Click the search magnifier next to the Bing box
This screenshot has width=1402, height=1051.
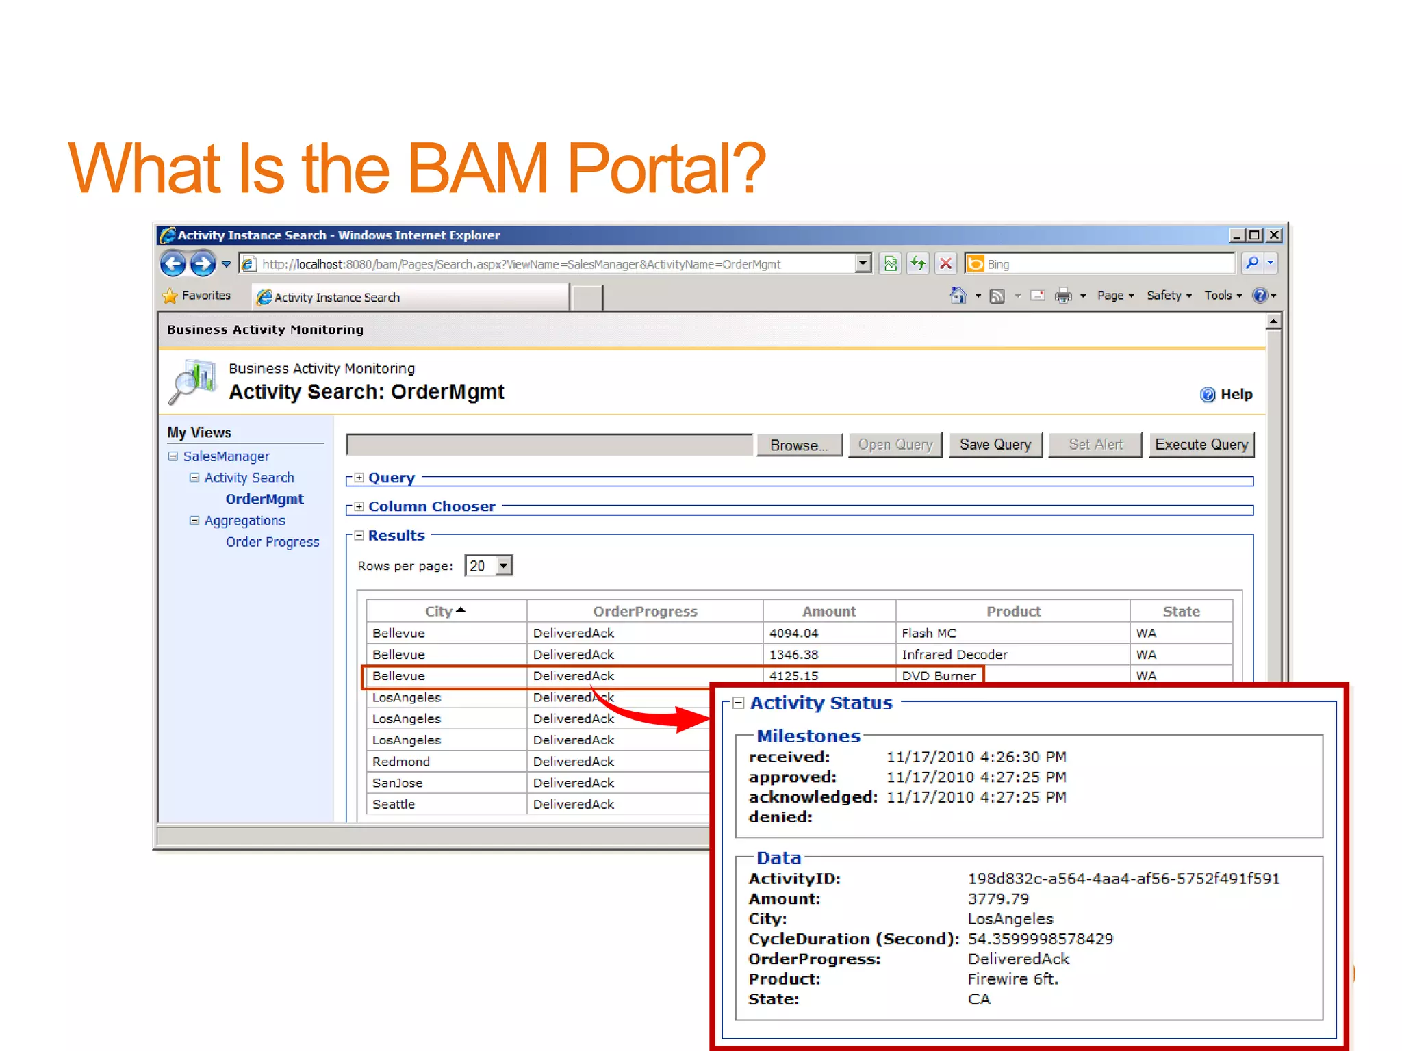click(x=1252, y=263)
